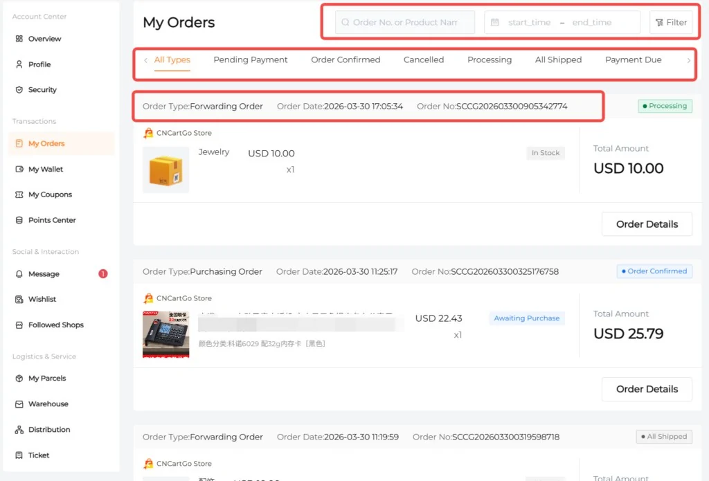This screenshot has width=709, height=481.
Task: Click order number SCCG202603300319598718
Action: click(505, 437)
